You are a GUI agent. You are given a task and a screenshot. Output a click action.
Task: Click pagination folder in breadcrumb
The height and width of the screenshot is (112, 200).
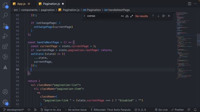tap(48, 10)
